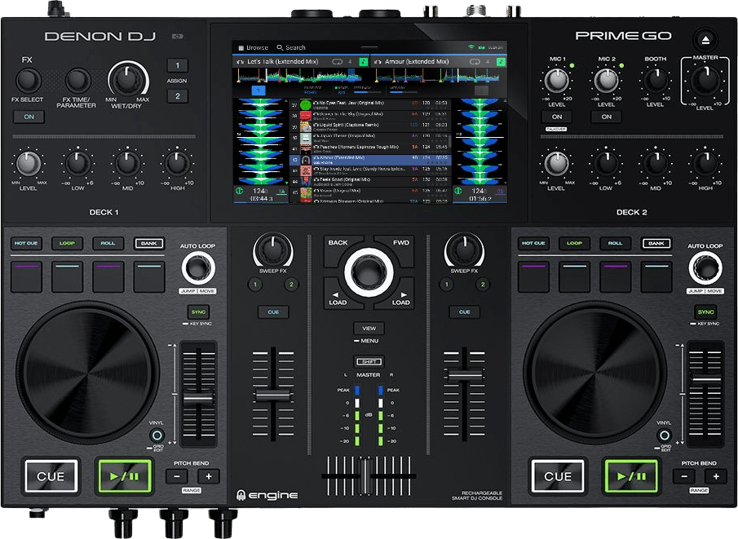Tap Search magnifier on the touchscreen
This screenshot has width=738, height=539.
(x=280, y=47)
